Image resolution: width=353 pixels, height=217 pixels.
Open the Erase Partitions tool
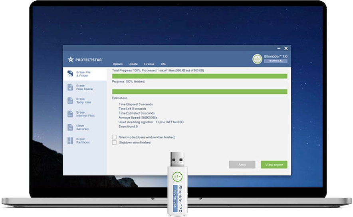70,140
